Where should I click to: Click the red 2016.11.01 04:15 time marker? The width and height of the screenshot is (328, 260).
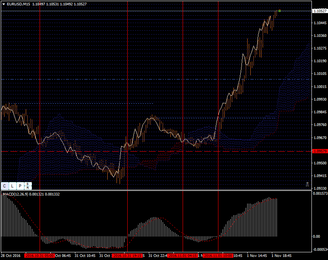[x=183, y=255]
